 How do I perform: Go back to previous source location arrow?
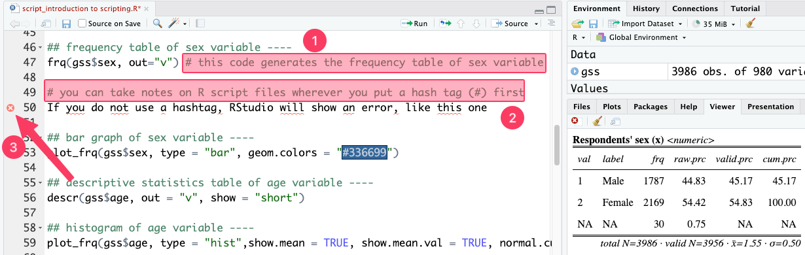(14, 24)
